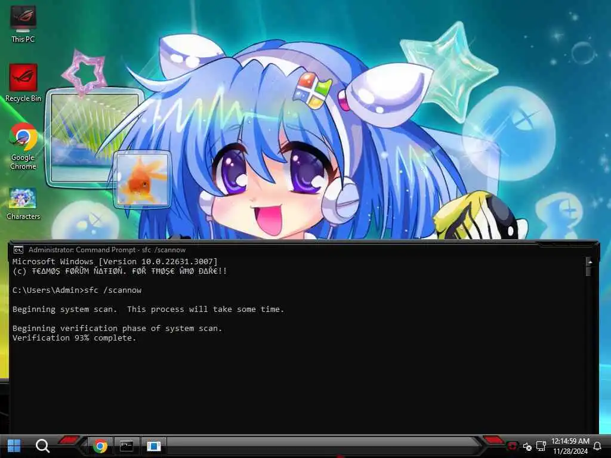611x458 pixels.
Task: Select the Recycle Bin desktop icon
Action: click(x=23, y=83)
